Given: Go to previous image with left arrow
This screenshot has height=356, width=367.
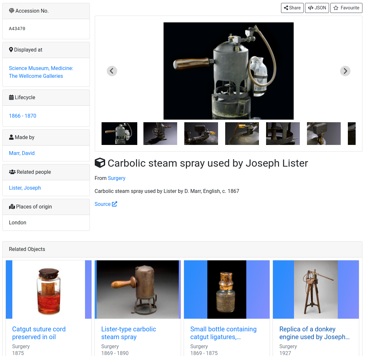Looking at the screenshot, I should coord(112,71).
